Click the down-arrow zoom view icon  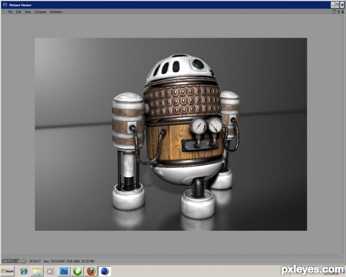coord(343,12)
